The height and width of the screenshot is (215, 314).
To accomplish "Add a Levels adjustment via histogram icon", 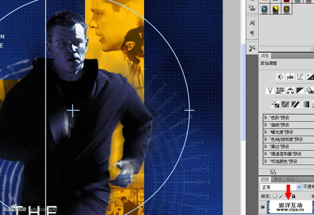I will click(290, 77).
